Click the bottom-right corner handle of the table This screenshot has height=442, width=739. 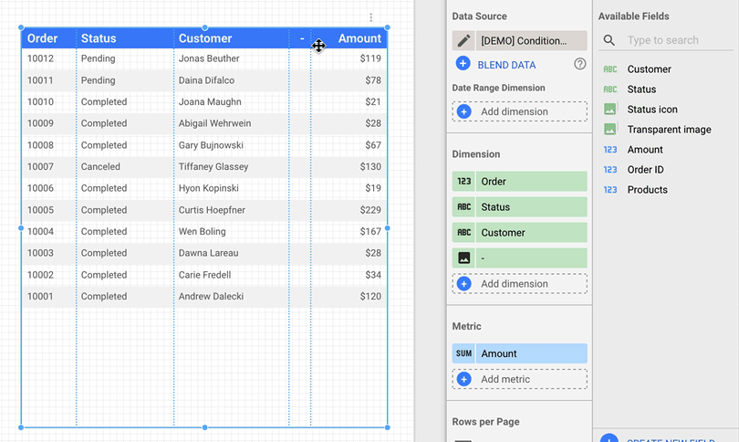coord(388,427)
